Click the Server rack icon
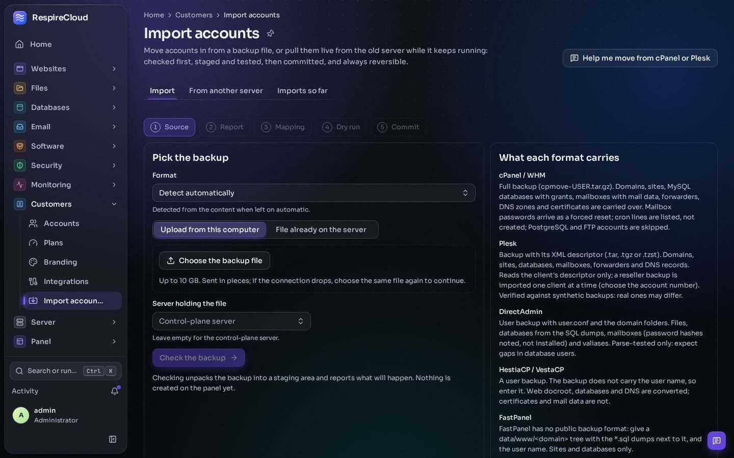 20,322
